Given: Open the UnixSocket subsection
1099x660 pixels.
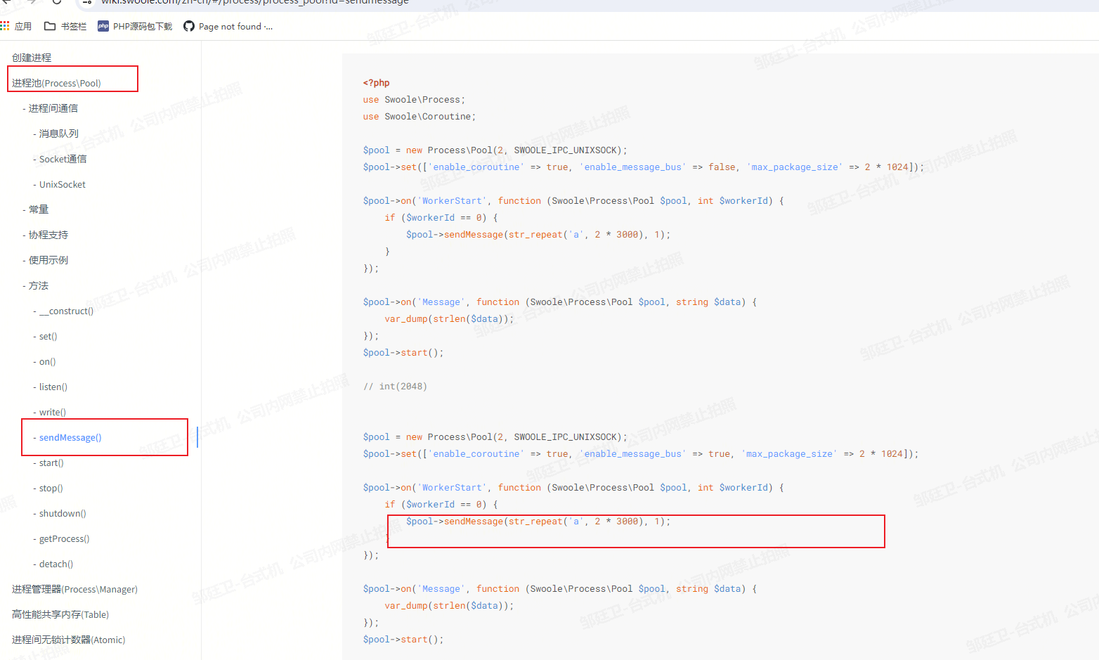Looking at the screenshot, I should point(62,184).
